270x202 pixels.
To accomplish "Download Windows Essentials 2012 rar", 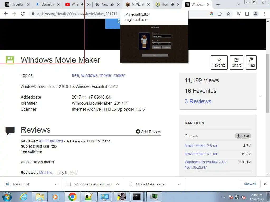I will point(206,165).
